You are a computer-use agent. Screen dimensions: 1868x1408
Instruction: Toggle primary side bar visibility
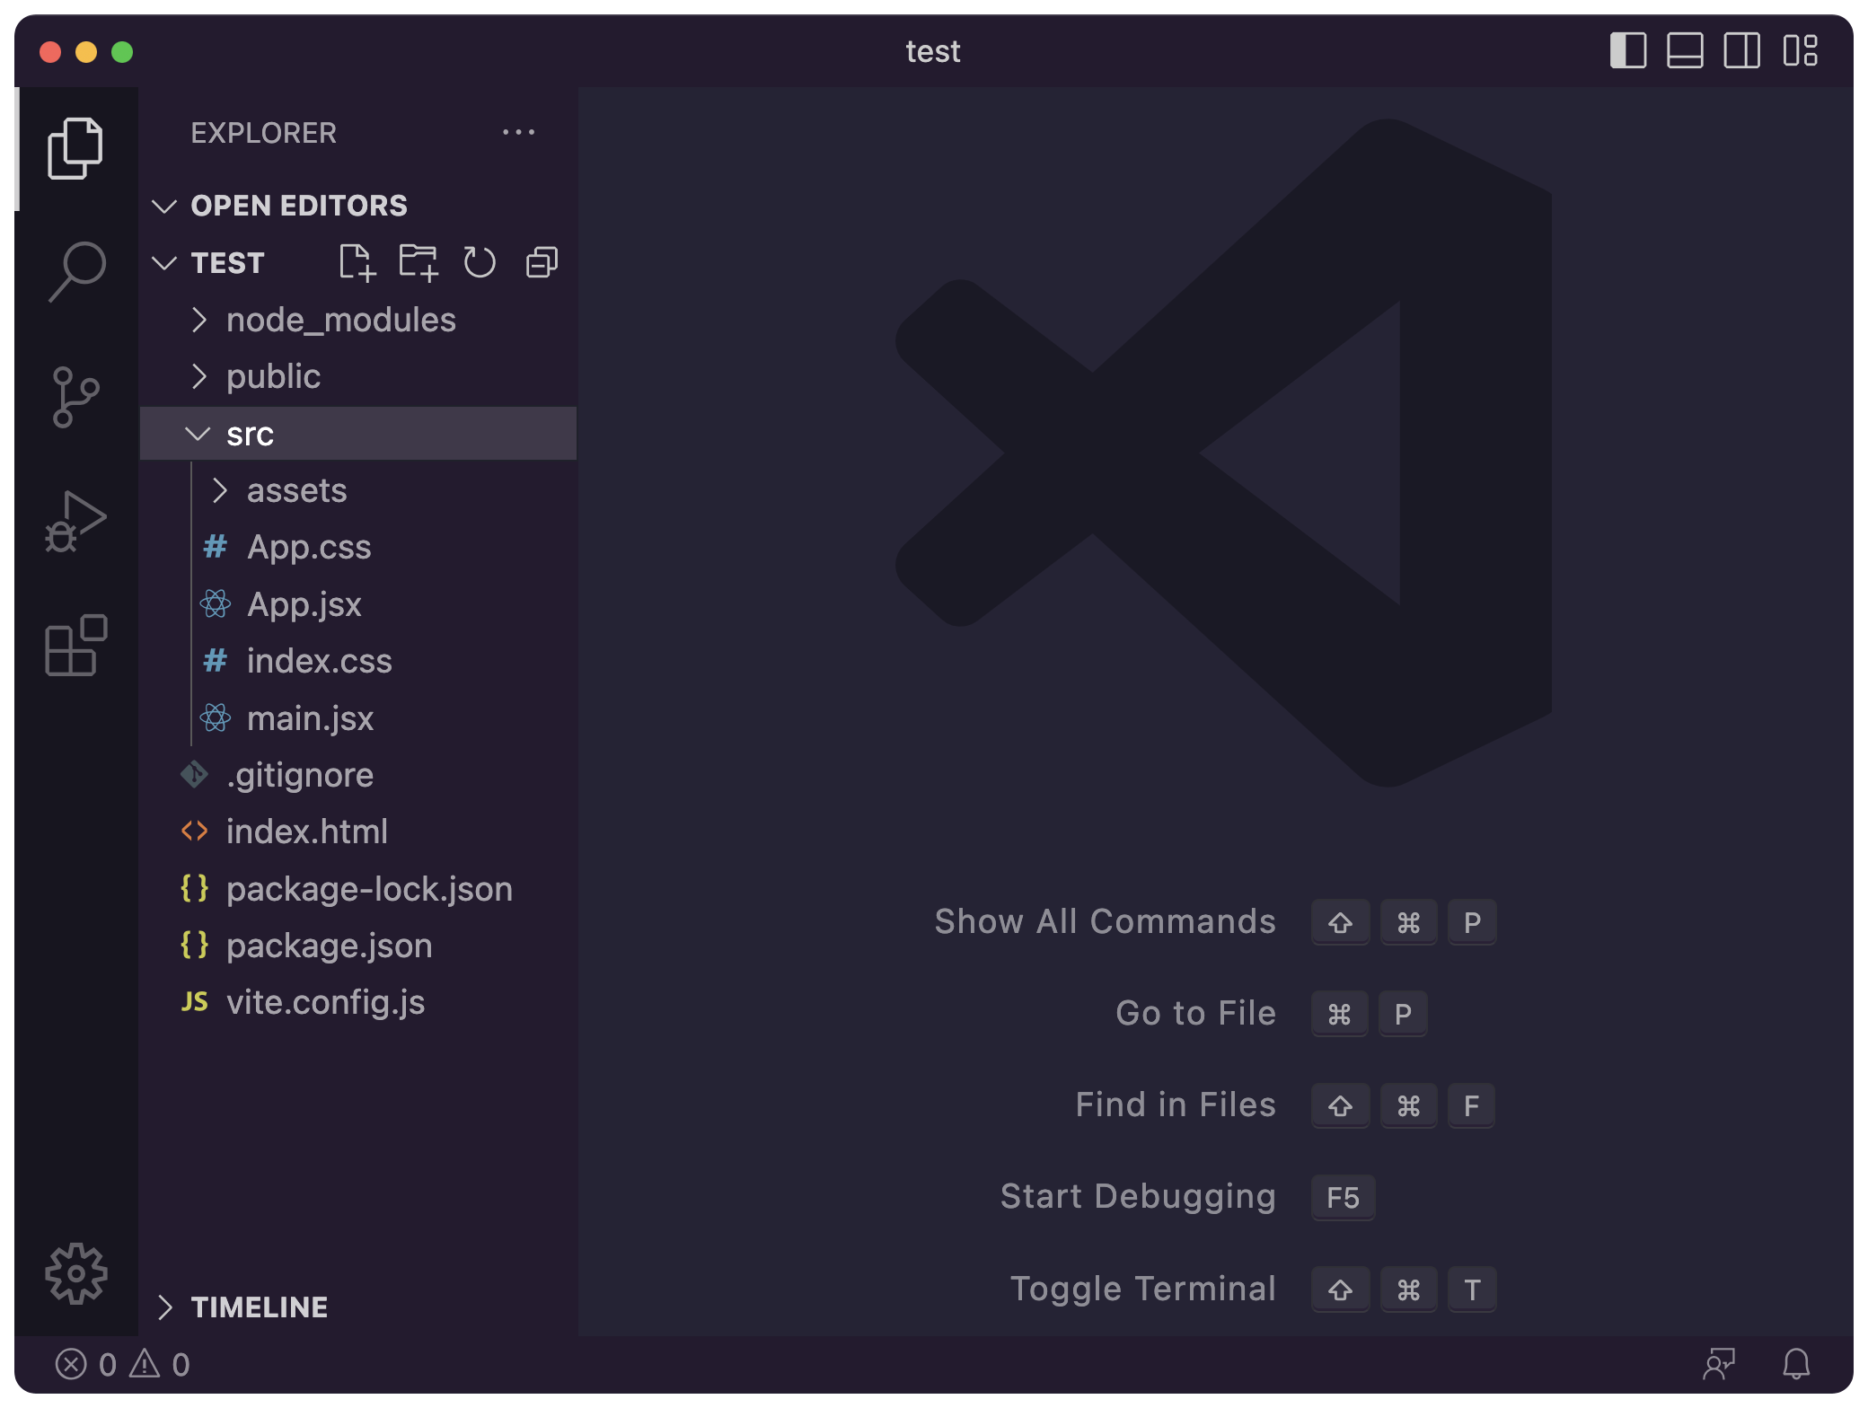tap(1627, 51)
